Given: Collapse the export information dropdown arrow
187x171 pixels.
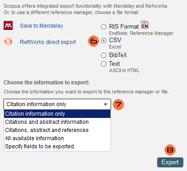Looking at the screenshot, I should point(105,104).
